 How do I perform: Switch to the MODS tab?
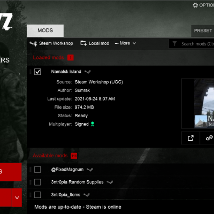pos(45,30)
